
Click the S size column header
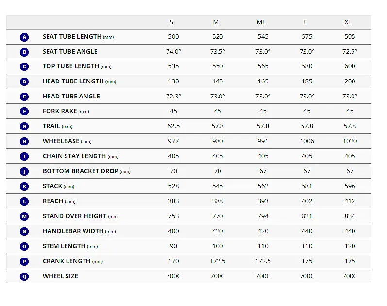[x=171, y=22]
